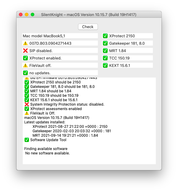Click 'Gatekeeper 2020-02-03 20:03:32 +0000 : 181' line

72,131
